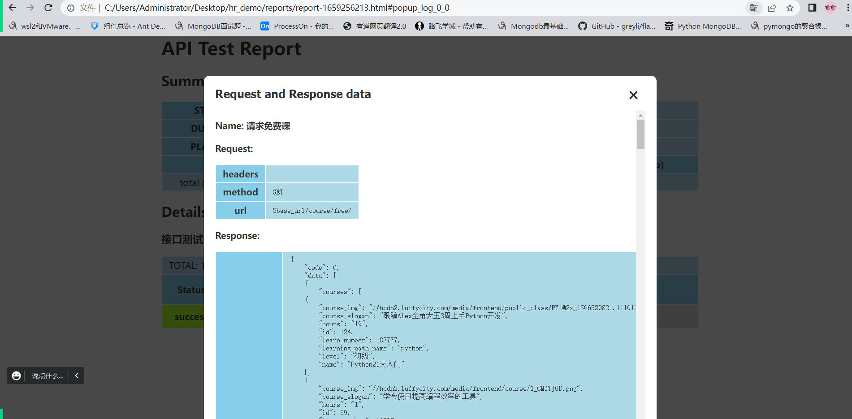This screenshot has height=419, width=852.
Task: Open the GitHub greyli bookmark
Action: pos(617,26)
